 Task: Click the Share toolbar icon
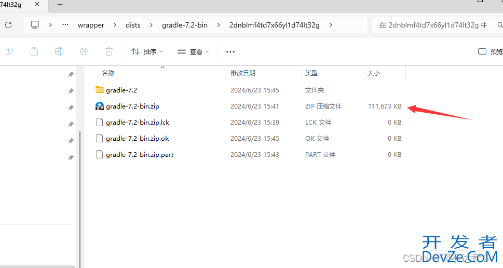click(x=84, y=51)
